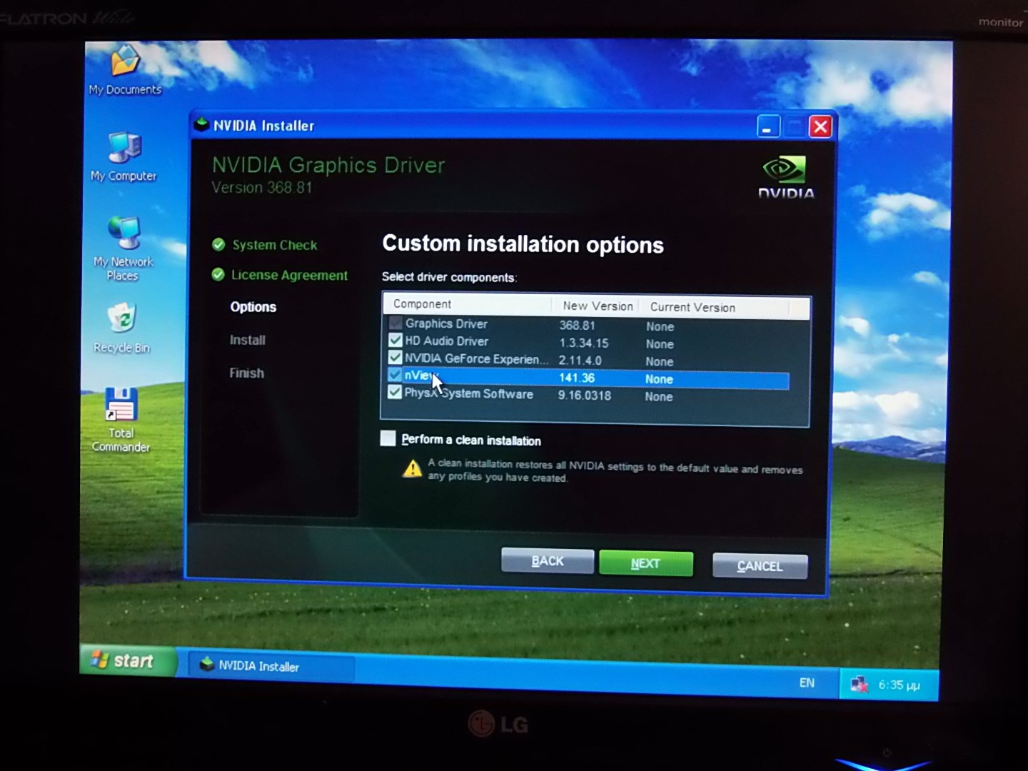Viewport: 1028px width, 771px height.
Task: Select the License Agreement step
Action: point(290,275)
